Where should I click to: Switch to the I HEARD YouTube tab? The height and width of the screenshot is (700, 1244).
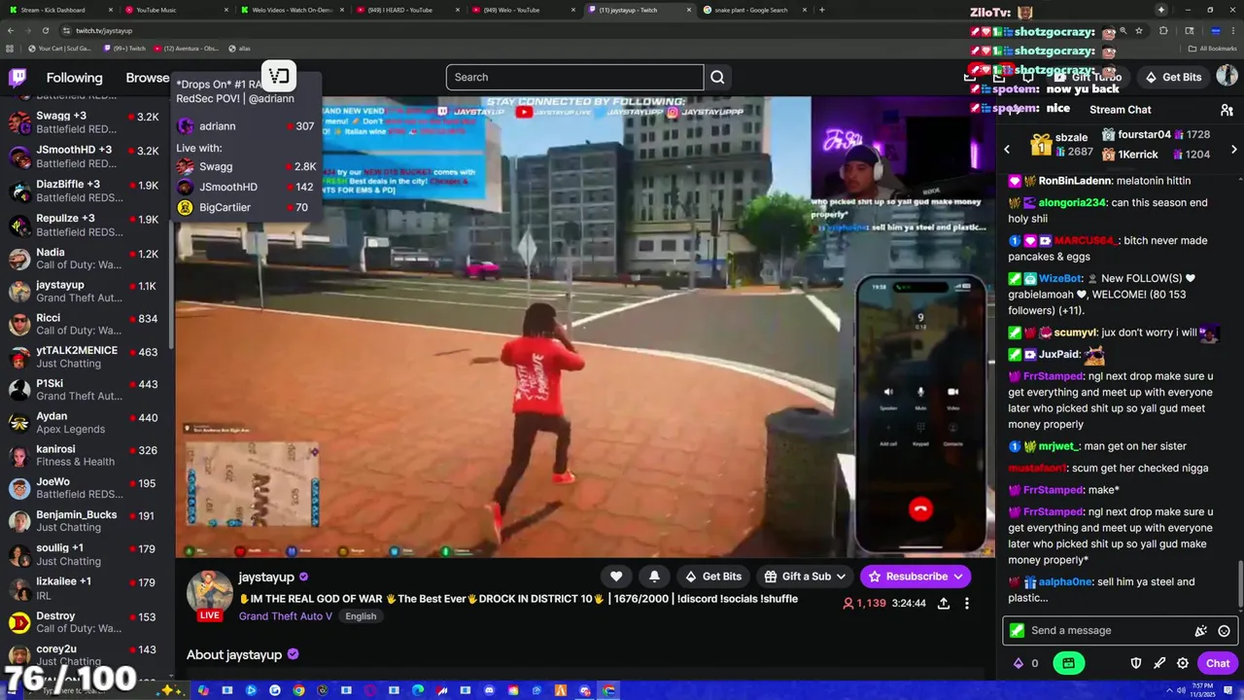(406, 10)
